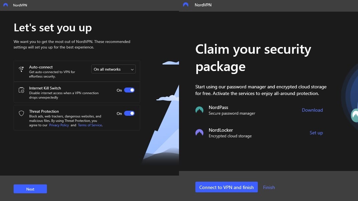Screen dimensions: 358x201
Task: Open the Privacy Policy link
Action: (59, 125)
